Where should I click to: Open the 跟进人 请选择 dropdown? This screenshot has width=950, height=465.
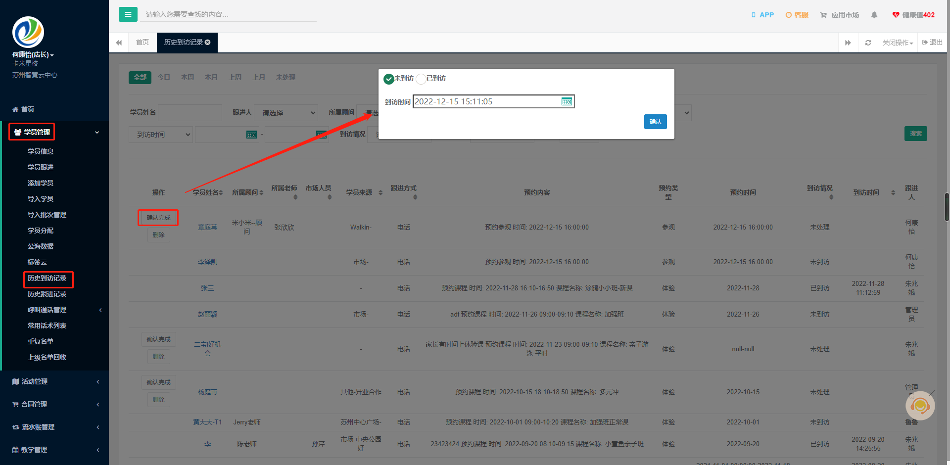[x=286, y=113]
